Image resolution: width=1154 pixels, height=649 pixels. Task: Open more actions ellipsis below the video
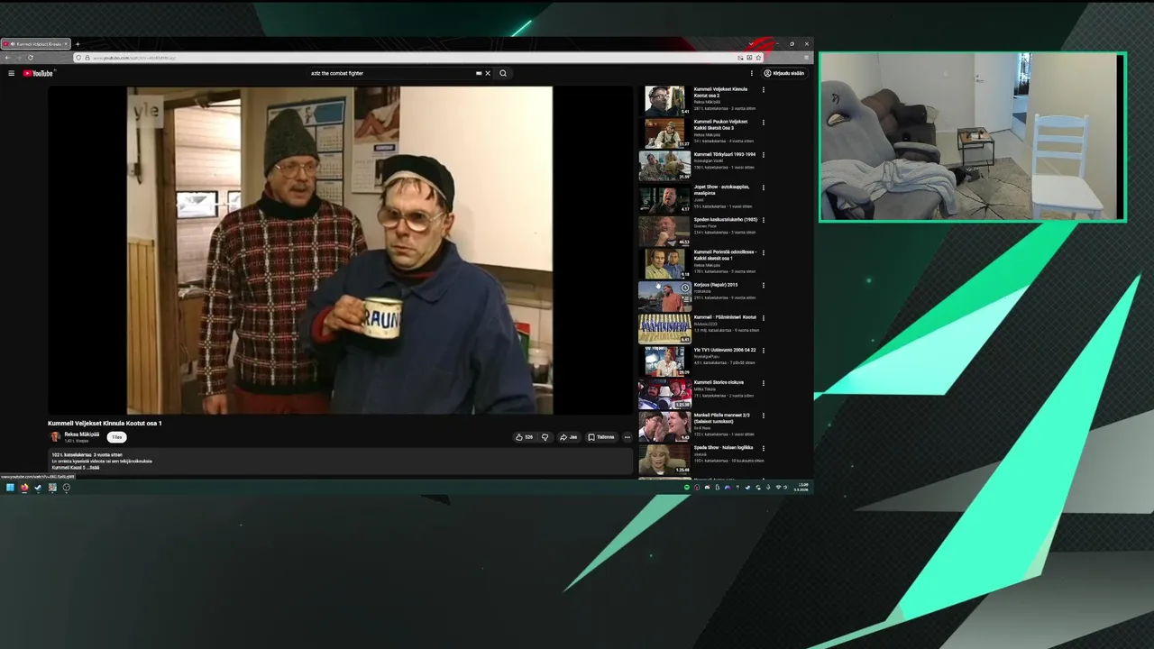pyautogui.click(x=627, y=437)
